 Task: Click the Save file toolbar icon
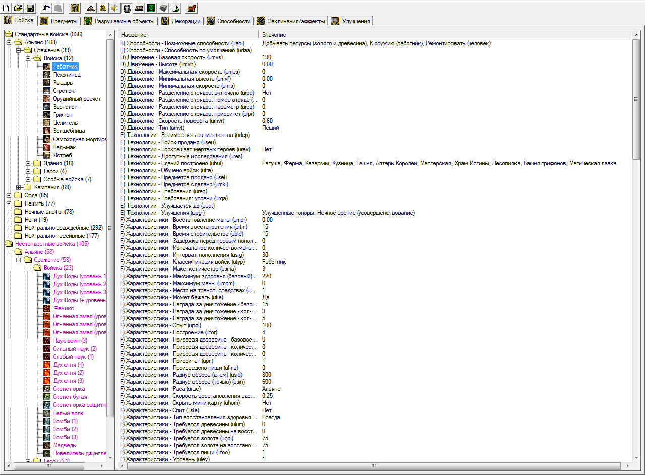point(30,8)
